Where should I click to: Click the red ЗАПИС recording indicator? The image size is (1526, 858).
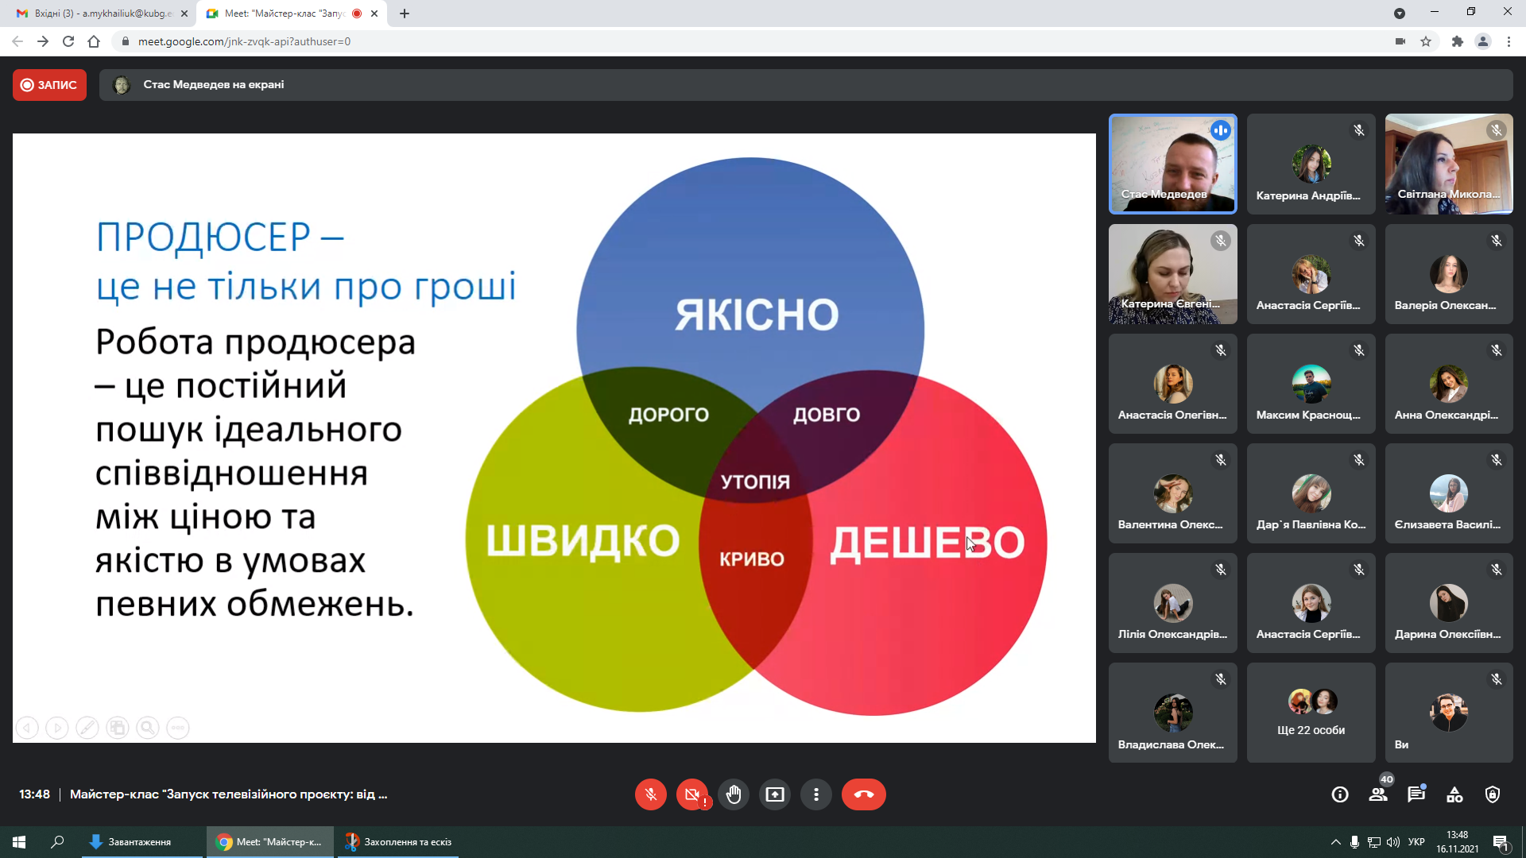[x=49, y=85]
